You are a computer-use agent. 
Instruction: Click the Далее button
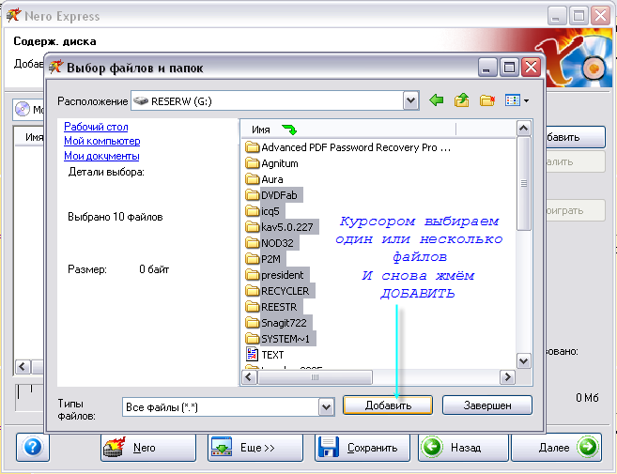[x=556, y=448]
